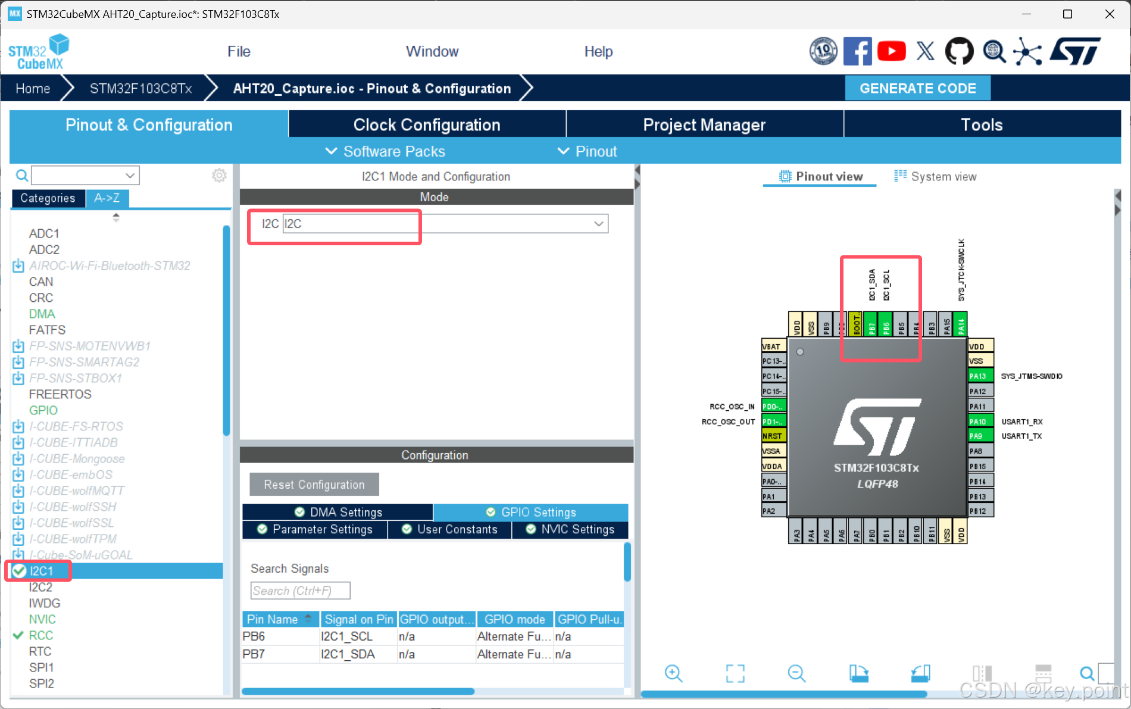1131x709 pixels.
Task: Click Reset Configuration button
Action: (314, 485)
